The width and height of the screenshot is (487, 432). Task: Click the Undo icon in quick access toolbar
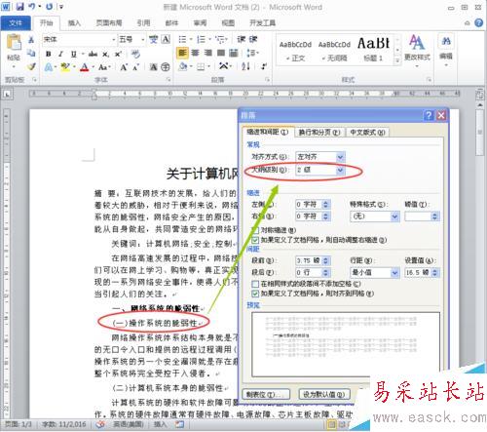coord(32,6)
